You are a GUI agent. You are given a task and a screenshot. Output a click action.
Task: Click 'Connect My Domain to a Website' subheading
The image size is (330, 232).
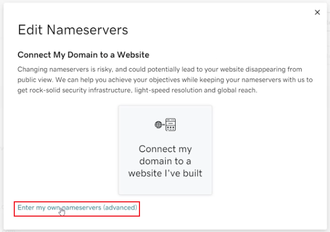coord(83,55)
